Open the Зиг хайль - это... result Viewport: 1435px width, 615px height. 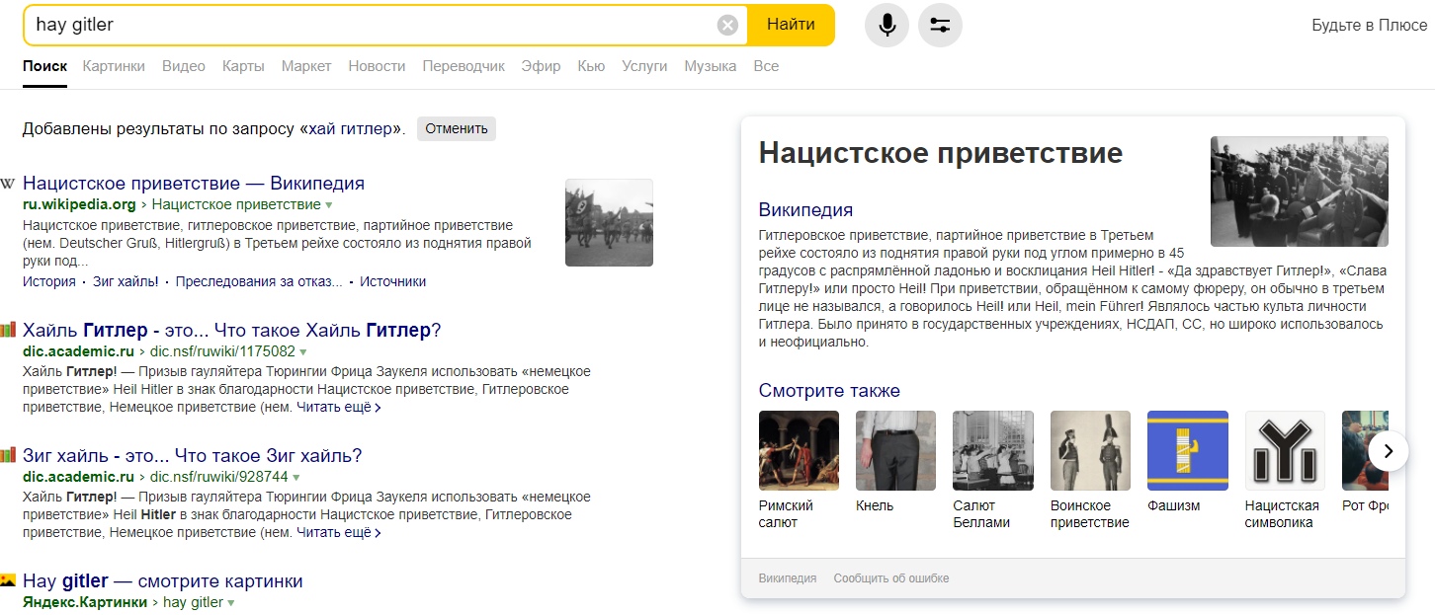[x=193, y=455]
